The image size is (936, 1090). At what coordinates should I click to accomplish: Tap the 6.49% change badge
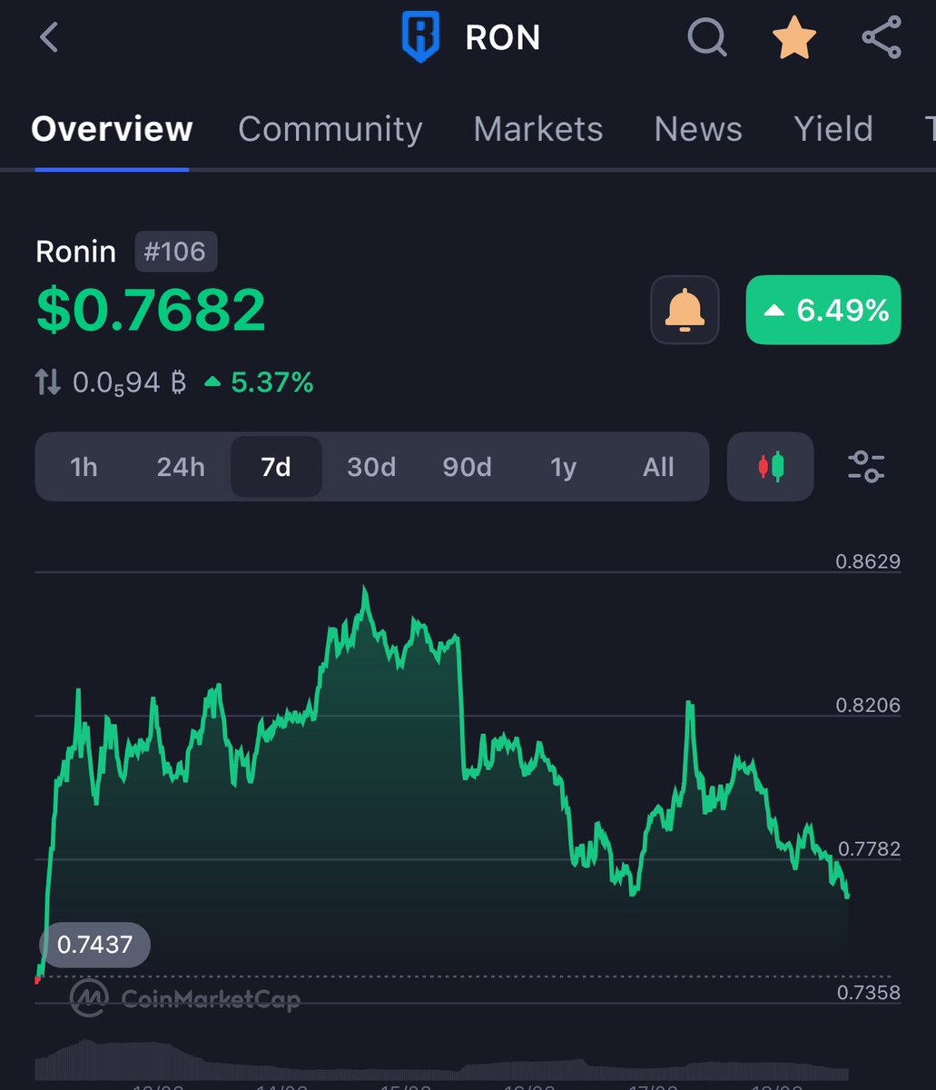(823, 311)
